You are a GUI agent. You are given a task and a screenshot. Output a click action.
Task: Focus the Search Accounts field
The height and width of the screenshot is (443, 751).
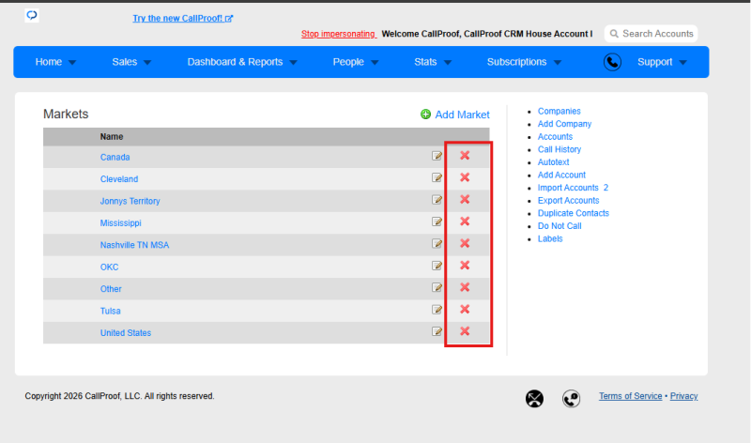pyautogui.click(x=651, y=34)
